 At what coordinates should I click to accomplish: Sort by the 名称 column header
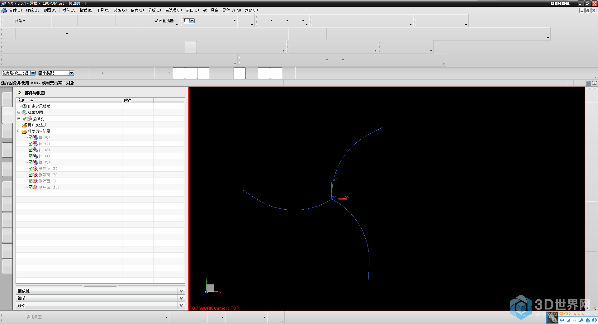point(69,100)
